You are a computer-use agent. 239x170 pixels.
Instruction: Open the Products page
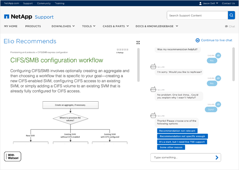point(33,26)
